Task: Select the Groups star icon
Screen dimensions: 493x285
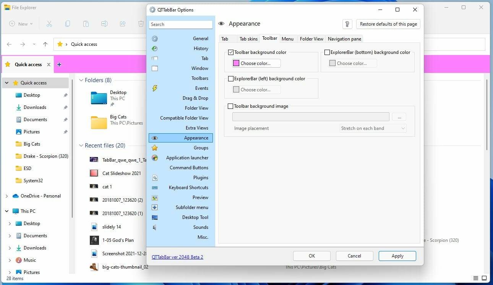Action: (155, 147)
